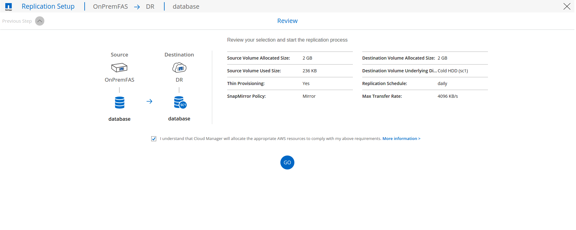Click the Replication Schedule daily value

pyautogui.click(x=442, y=83)
